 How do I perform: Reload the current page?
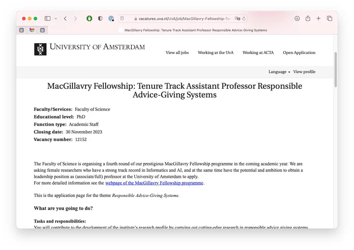pyautogui.click(x=244, y=19)
